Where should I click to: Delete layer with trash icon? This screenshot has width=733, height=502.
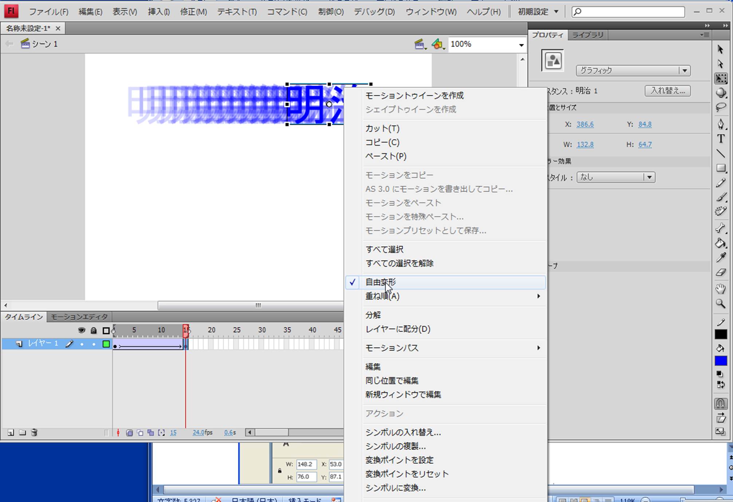(x=34, y=433)
